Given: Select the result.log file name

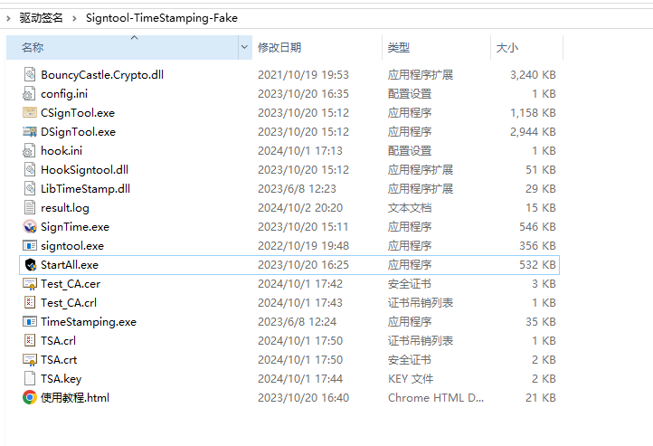Looking at the screenshot, I should [65, 208].
